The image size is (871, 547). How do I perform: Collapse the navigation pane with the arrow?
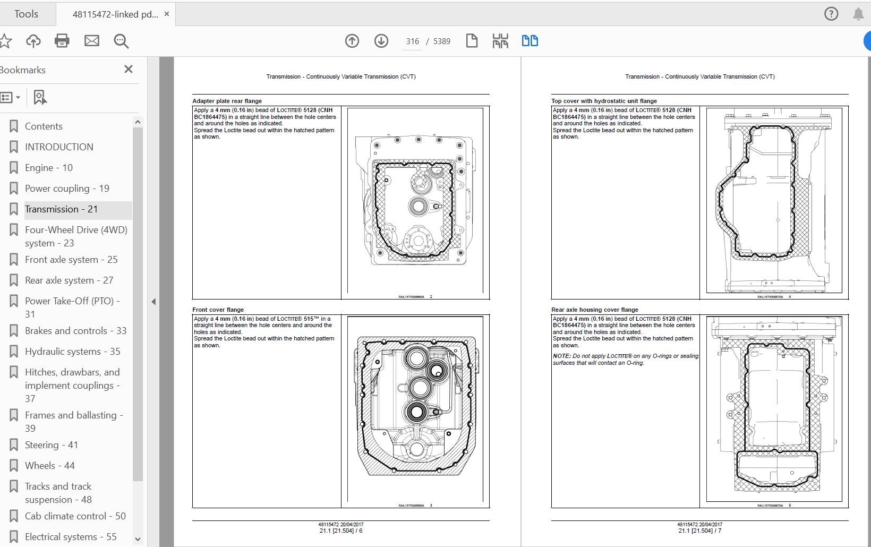pos(153,302)
